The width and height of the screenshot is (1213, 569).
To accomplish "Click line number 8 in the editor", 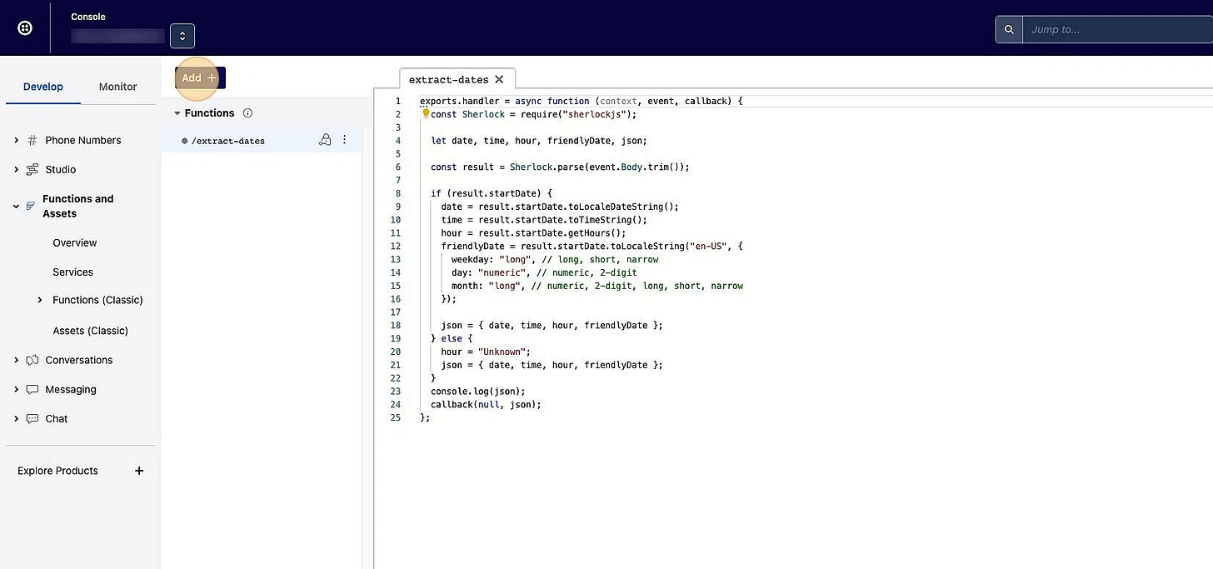I will tap(398, 193).
